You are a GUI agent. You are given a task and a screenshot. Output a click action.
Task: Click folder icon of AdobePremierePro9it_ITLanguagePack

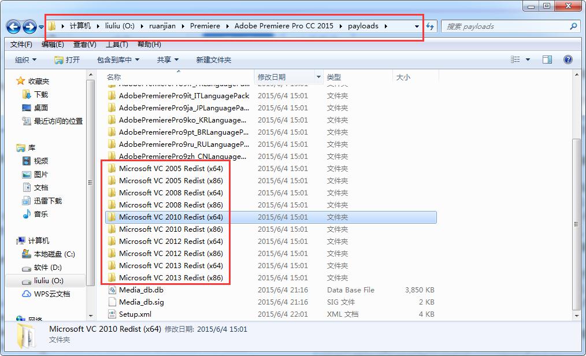112,95
